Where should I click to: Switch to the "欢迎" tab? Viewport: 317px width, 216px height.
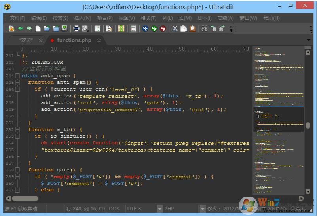26,40
